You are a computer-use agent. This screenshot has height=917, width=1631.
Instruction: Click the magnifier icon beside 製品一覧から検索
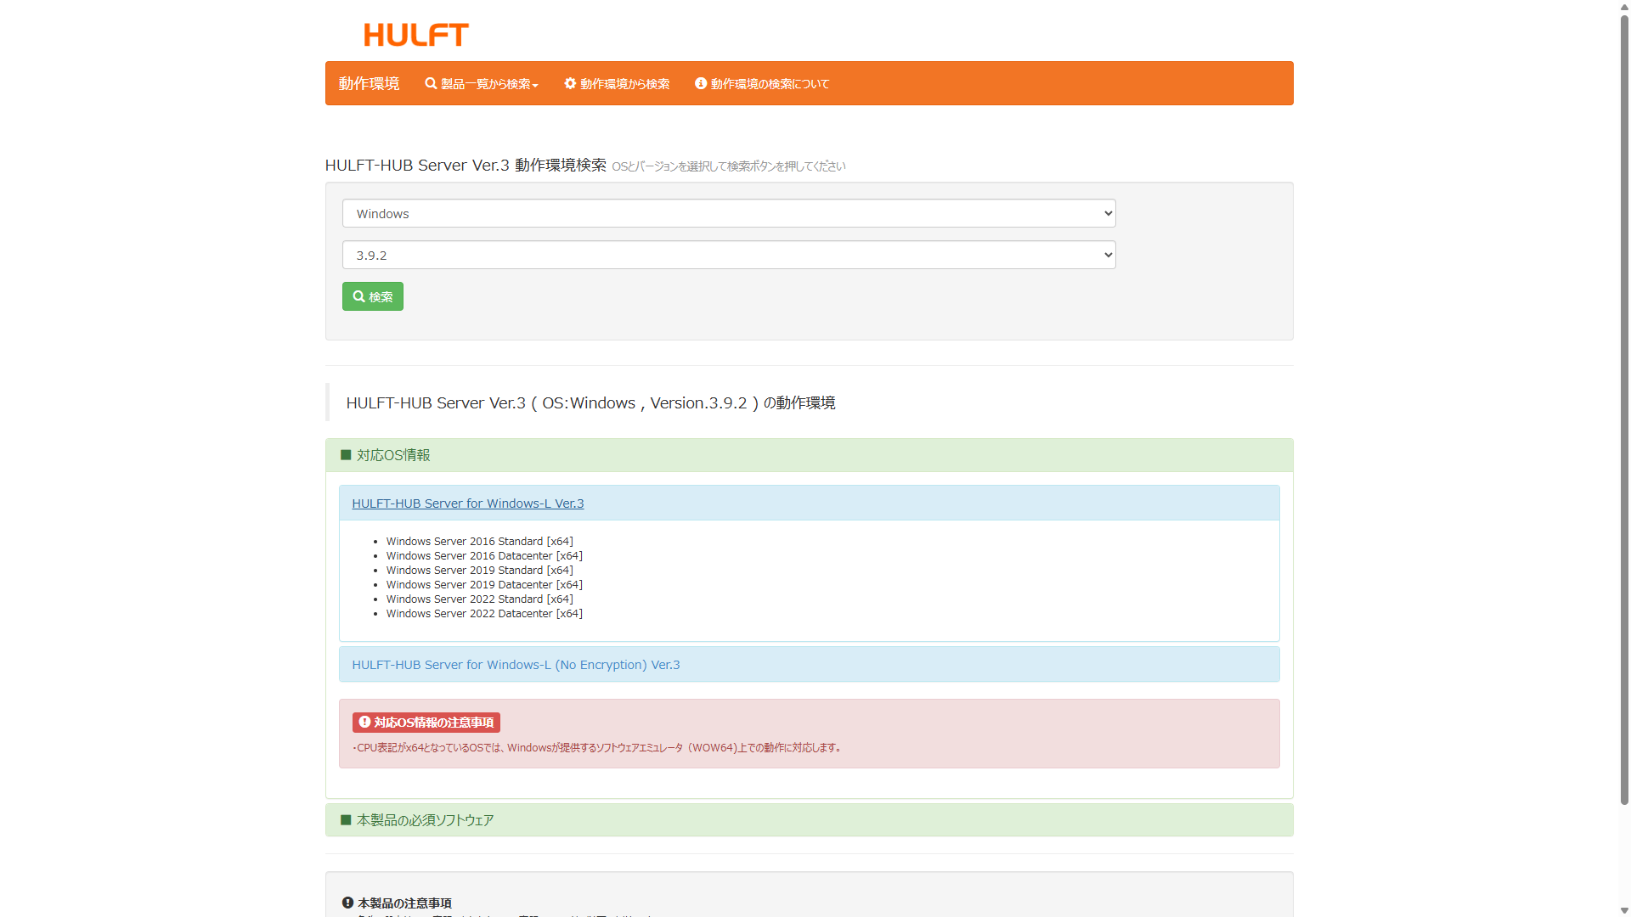(x=431, y=83)
